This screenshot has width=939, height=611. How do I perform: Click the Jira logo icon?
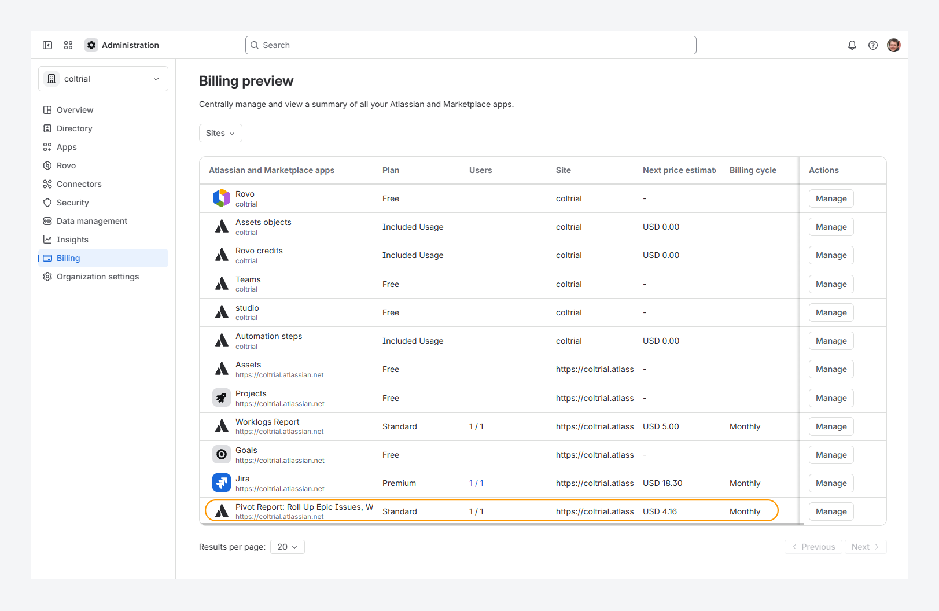(222, 483)
